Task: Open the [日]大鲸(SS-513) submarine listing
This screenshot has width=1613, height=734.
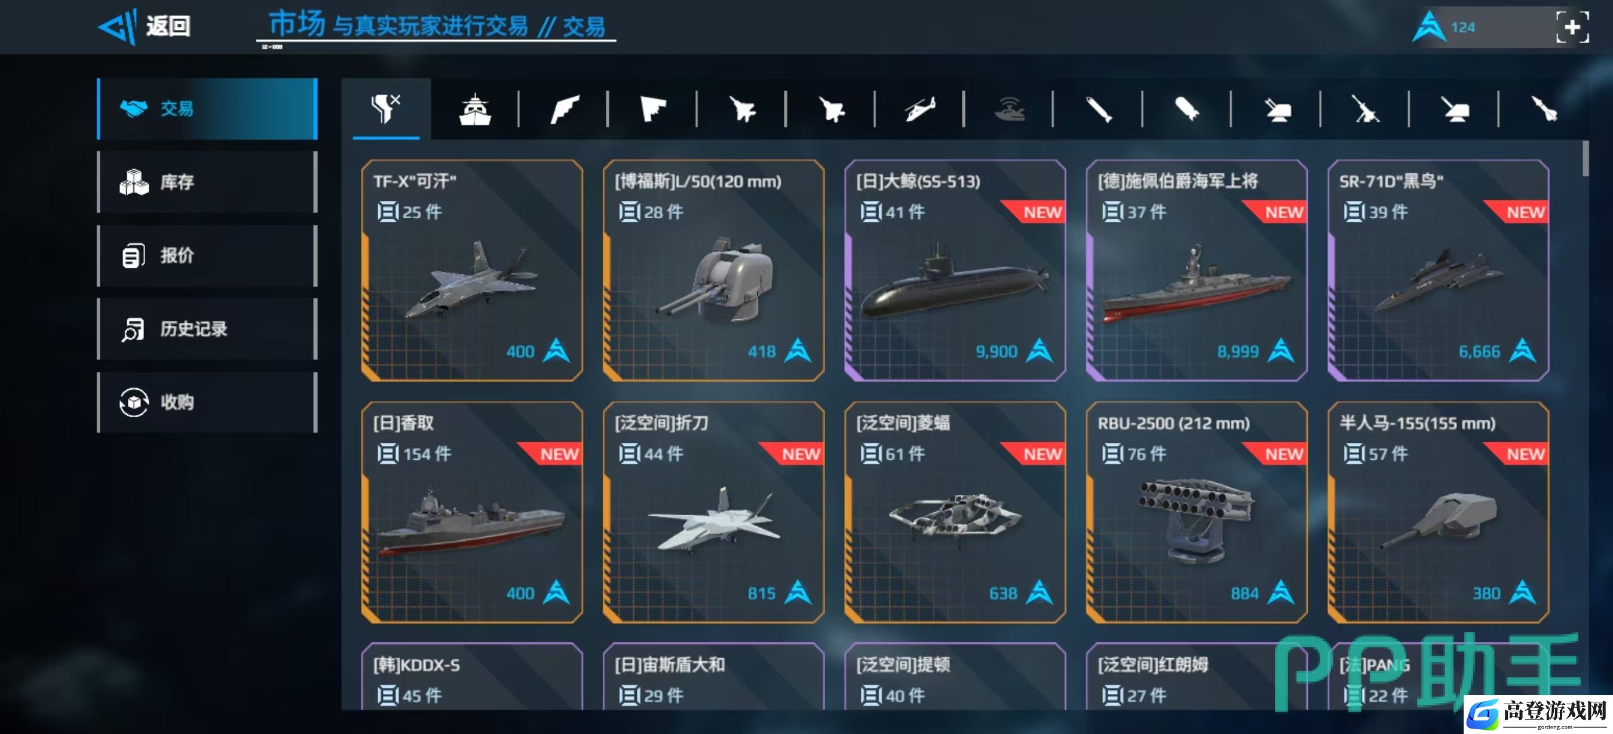Action: 955,270
